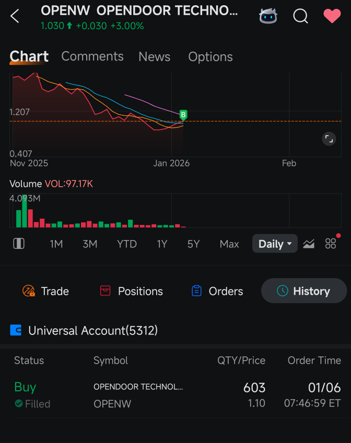Image resolution: width=351 pixels, height=443 pixels.
Task: Toggle the pink heart favorite icon
Action: [x=332, y=16]
